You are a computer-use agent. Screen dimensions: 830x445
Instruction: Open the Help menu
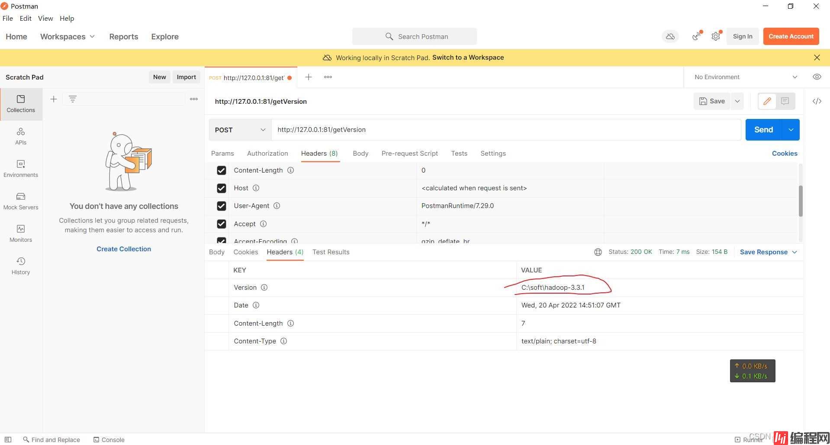[67, 18]
